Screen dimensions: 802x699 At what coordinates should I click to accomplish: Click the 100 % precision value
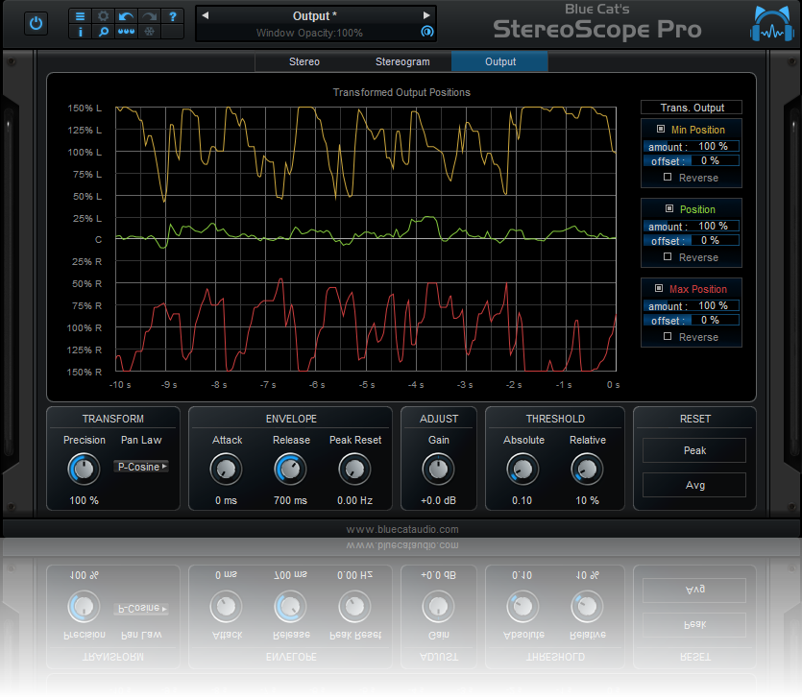pyautogui.click(x=84, y=500)
